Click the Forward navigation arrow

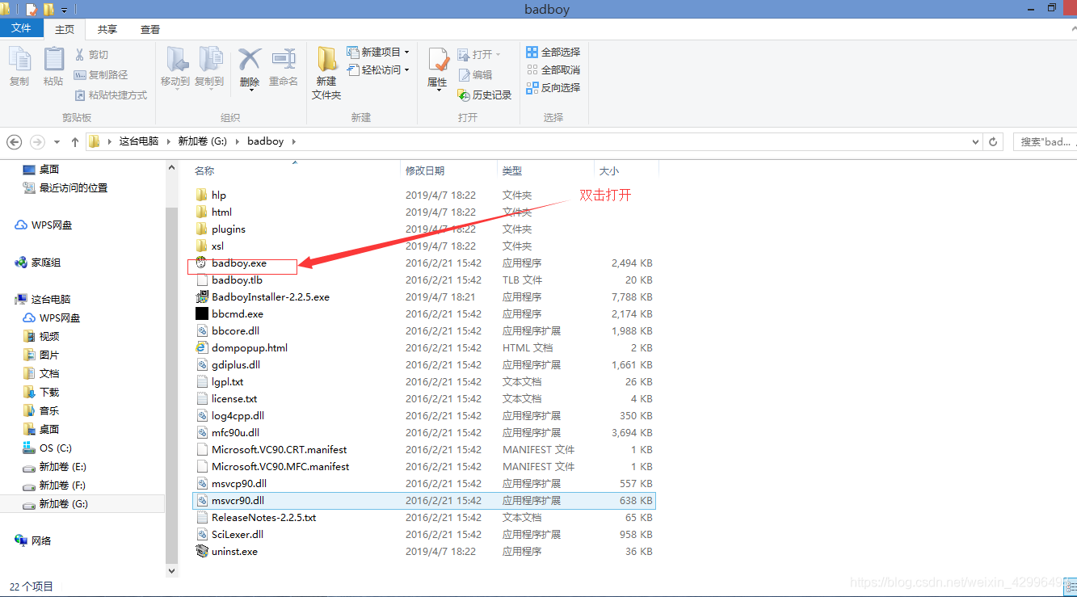[37, 141]
